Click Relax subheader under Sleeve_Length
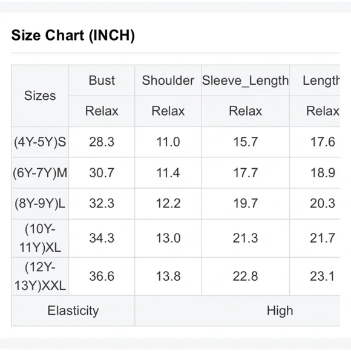 tap(245, 111)
